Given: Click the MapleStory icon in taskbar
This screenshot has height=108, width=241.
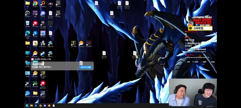Looking at the screenshot, I should click(x=49, y=106).
